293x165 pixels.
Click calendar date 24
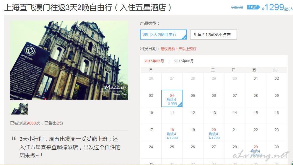[x=151, y=147]
